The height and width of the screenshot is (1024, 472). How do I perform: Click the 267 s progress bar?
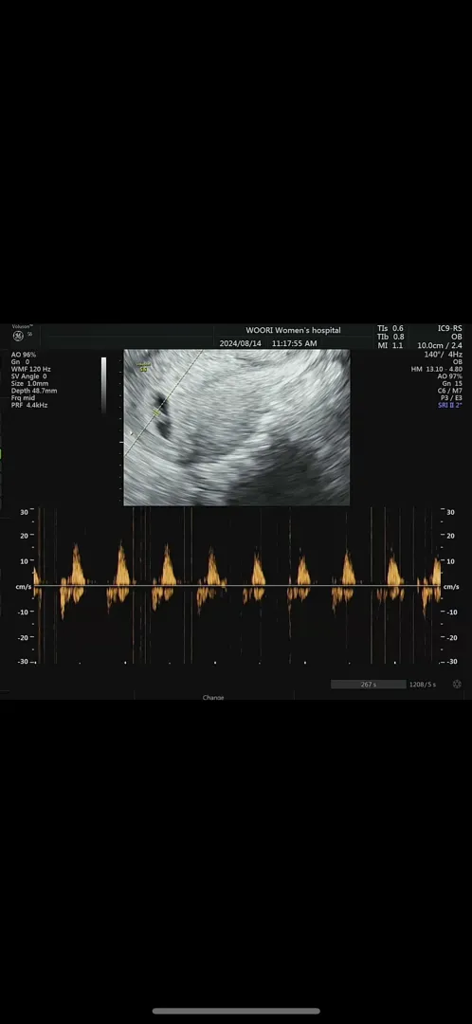368,685
